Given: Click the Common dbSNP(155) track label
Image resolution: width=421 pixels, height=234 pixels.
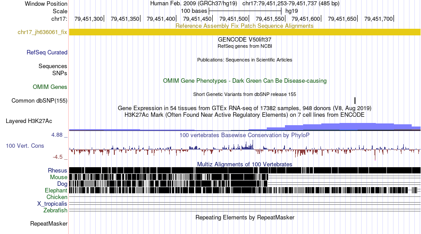Looking at the screenshot, I should click(39, 100).
